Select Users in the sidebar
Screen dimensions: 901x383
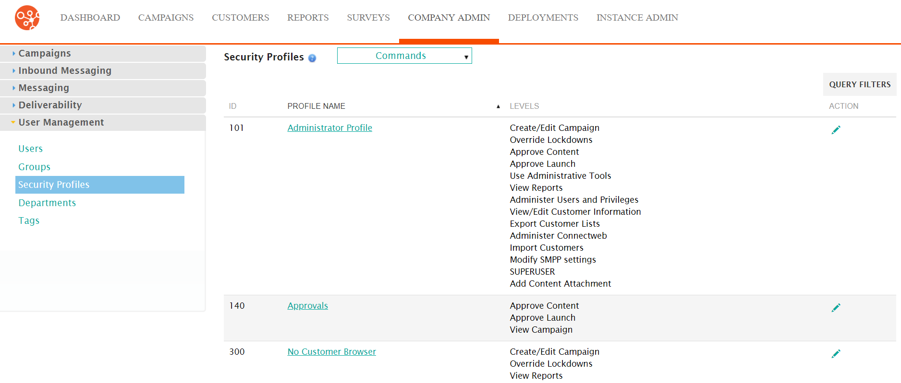(31, 149)
